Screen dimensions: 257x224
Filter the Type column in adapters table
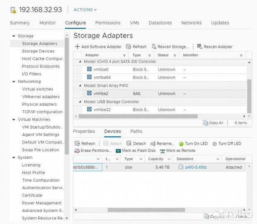150,56
